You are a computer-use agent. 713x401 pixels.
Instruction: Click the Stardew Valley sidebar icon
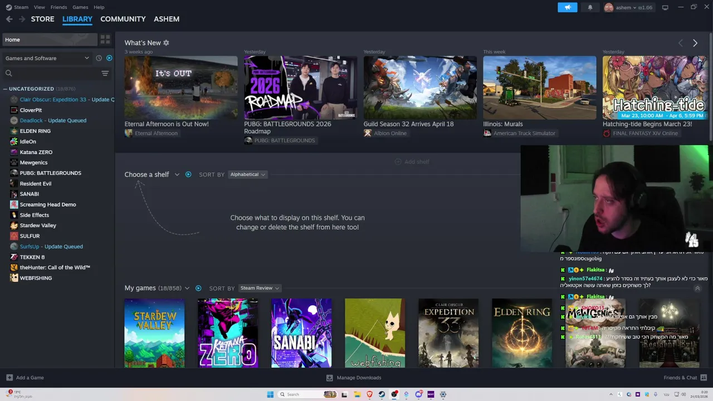(x=14, y=226)
